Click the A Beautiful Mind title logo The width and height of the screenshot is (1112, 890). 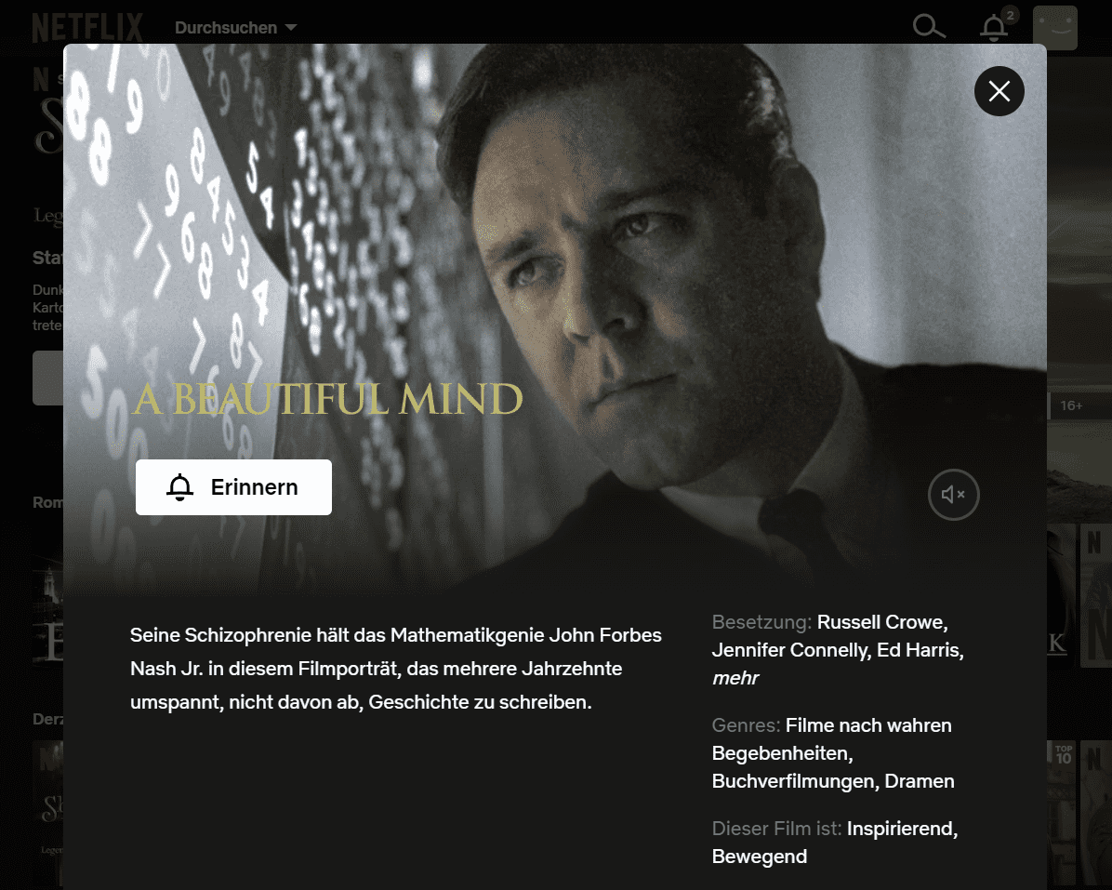click(327, 399)
